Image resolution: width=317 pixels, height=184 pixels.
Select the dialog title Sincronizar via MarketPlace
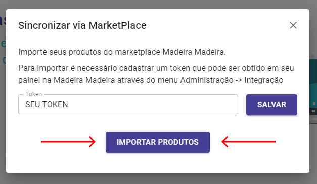pyautogui.click(x=82, y=25)
